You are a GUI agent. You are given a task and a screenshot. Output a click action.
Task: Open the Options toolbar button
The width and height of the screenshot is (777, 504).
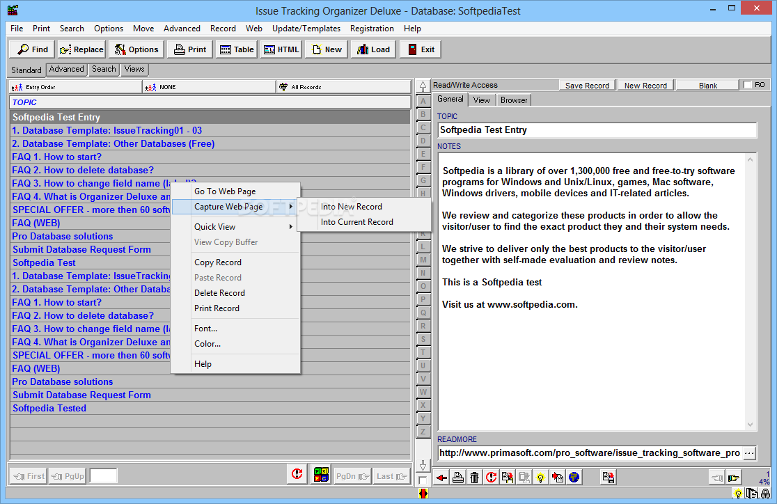(136, 49)
